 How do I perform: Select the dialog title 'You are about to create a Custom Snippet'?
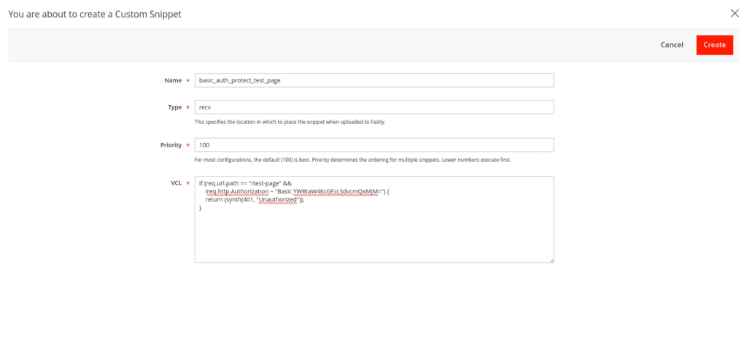(x=95, y=15)
